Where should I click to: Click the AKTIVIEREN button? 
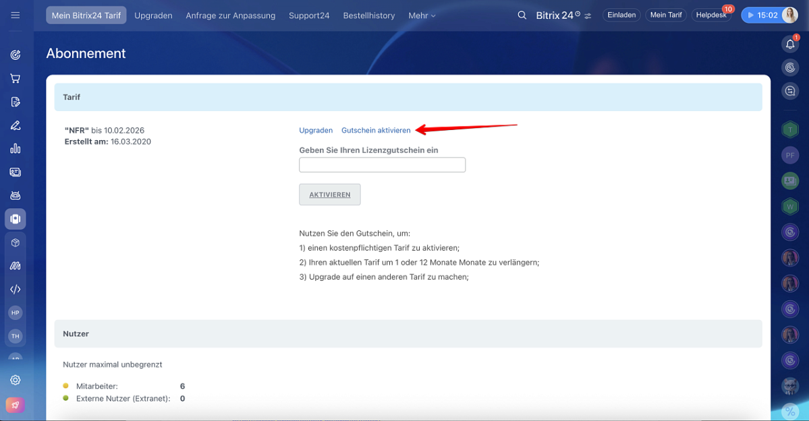pyautogui.click(x=329, y=194)
